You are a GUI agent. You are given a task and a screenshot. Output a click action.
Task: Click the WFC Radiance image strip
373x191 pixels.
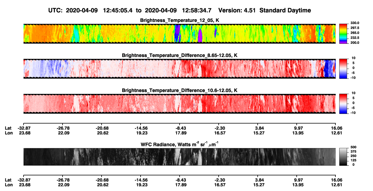point(179,157)
